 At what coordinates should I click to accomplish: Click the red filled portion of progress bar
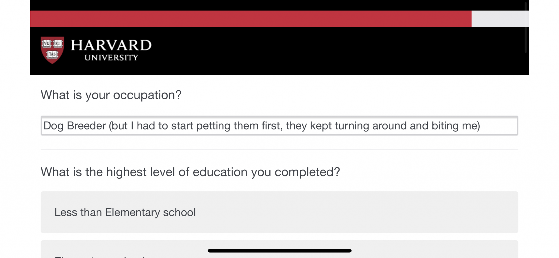(251, 19)
